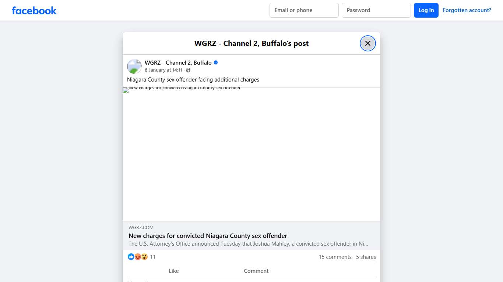Click the 6 January at 14:11 timestamp
The width and height of the screenshot is (503, 282).
(x=163, y=70)
